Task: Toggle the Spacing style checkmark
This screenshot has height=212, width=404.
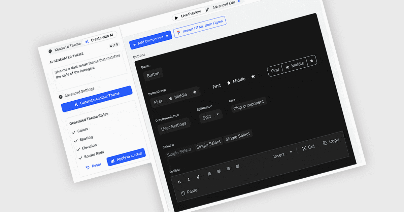Action: coord(76,140)
